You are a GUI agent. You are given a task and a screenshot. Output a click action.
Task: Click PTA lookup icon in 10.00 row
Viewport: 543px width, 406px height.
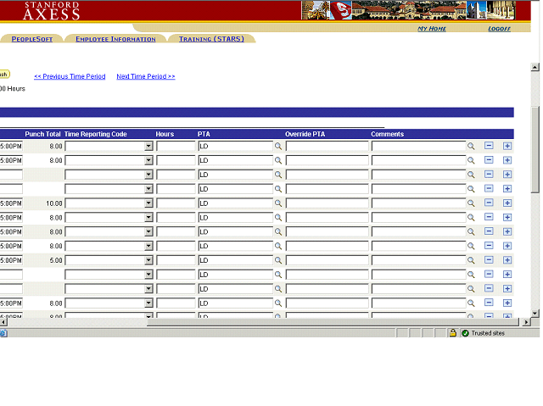[x=277, y=203]
